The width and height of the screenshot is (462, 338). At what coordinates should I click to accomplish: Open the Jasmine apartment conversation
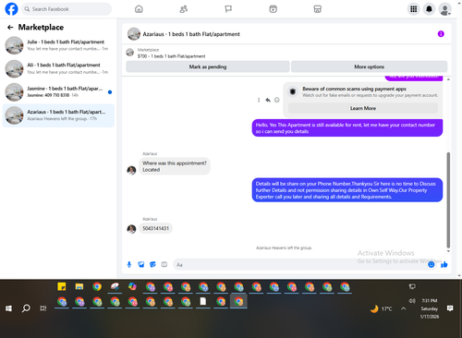click(x=58, y=92)
